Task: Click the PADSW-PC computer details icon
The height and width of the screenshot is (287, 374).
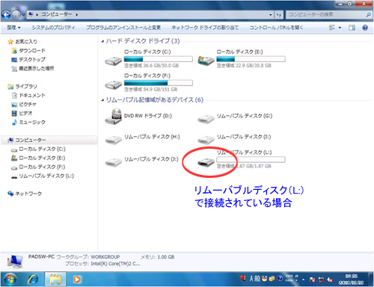Action: pyautogui.click(x=15, y=262)
